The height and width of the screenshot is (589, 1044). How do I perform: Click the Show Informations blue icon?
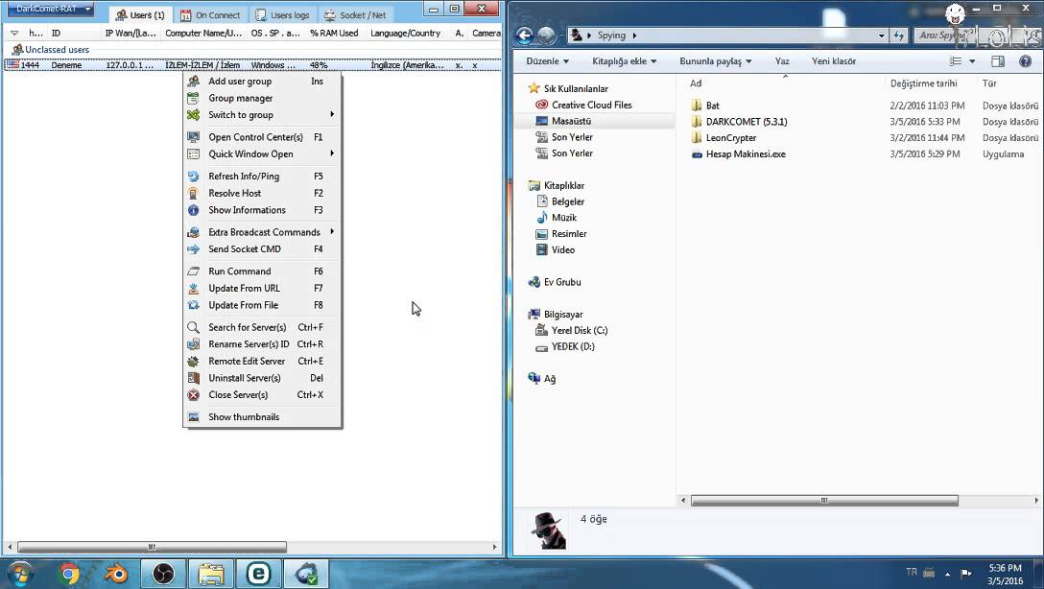pyautogui.click(x=193, y=210)
